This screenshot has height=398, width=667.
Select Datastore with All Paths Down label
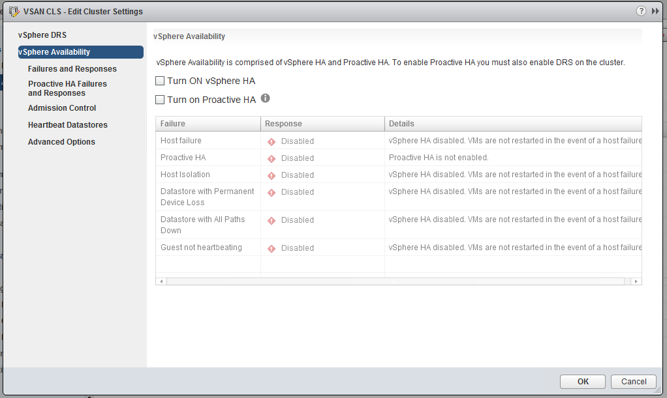(202, 225)
